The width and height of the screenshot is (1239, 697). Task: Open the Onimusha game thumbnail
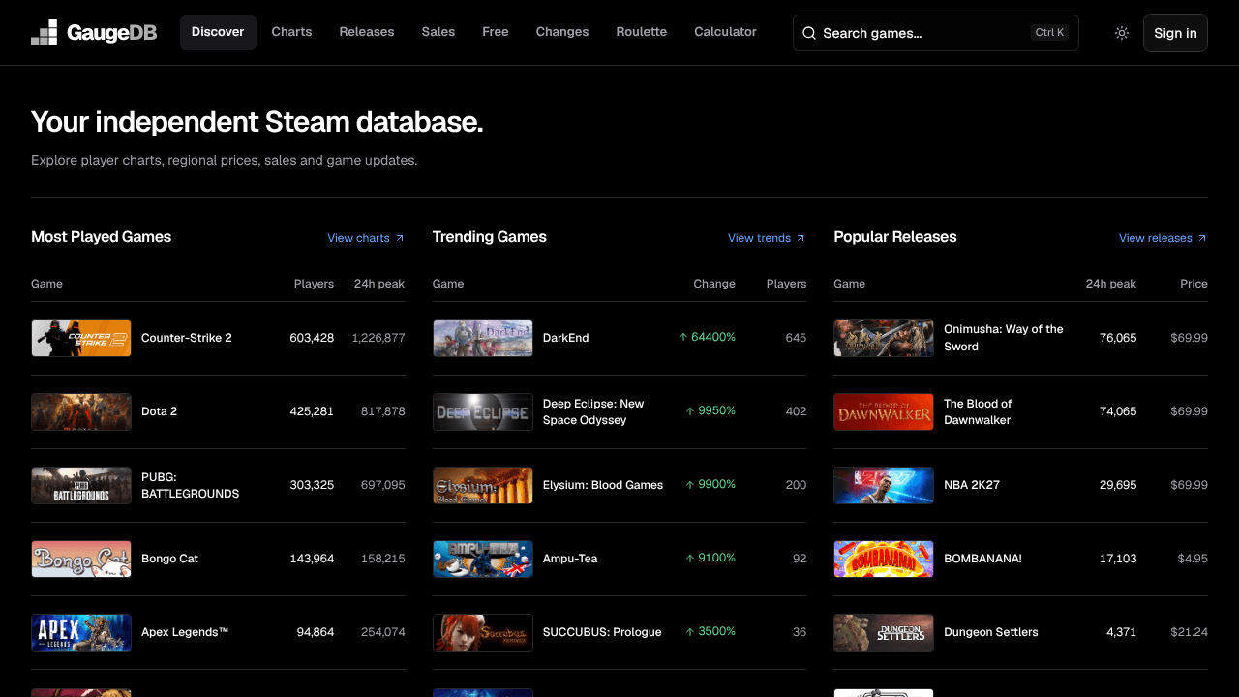point(884,338)
